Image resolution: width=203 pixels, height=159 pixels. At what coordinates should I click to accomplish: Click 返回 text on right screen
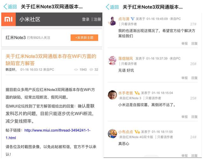pos(114,7)
